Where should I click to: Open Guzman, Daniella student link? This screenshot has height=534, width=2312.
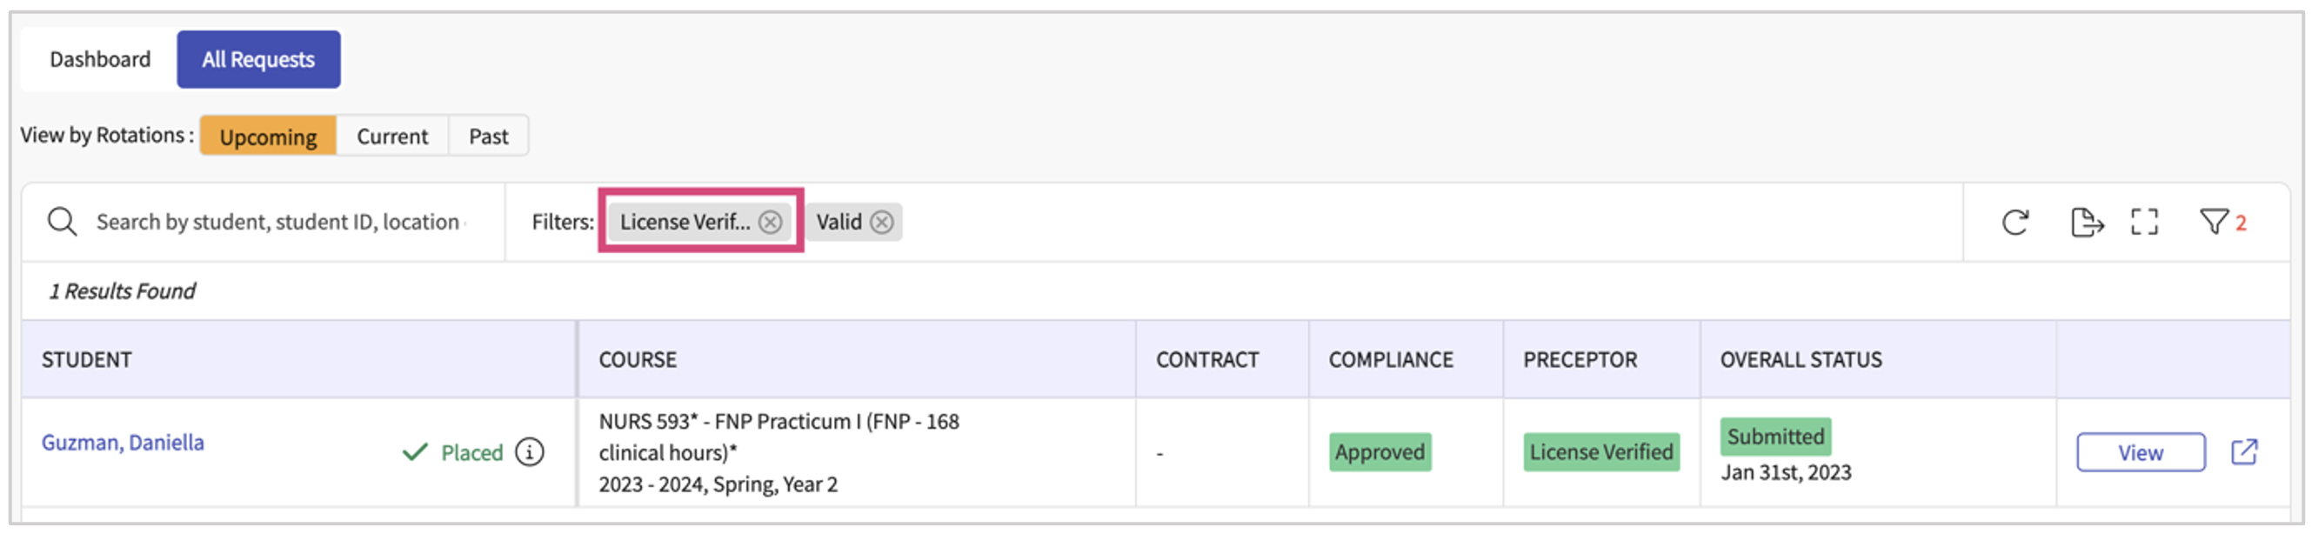point(123,443)
